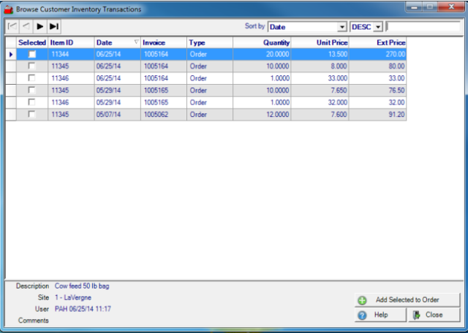Click the blue Help question mark icon
The height and width of the screenshot is (333, 468).
click(362, 315)
